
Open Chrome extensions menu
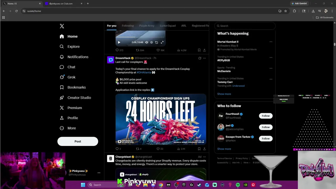(x=294, y=11)
